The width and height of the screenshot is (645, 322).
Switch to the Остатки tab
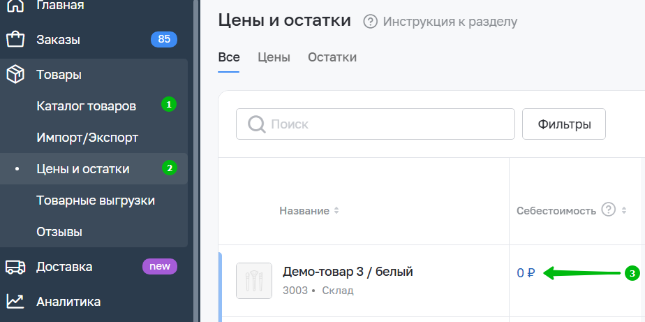[332, 57]
